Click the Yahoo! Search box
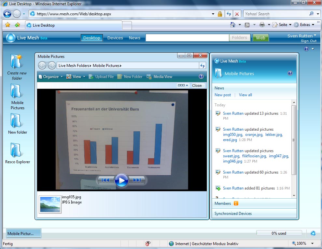322x249 pixels. (276, 14)
